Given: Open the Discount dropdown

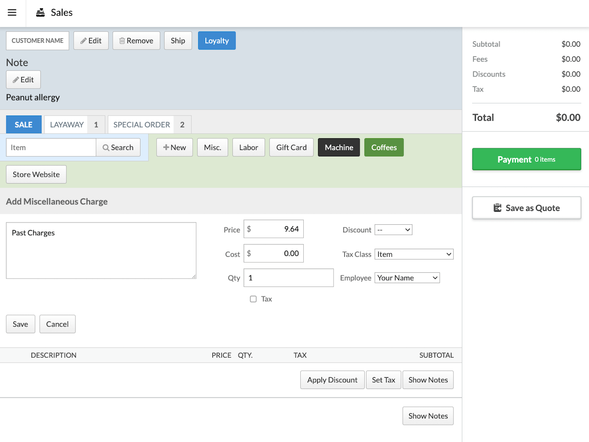Looking at the screenshot, I should pyautogui.click(x=393, y=229).
